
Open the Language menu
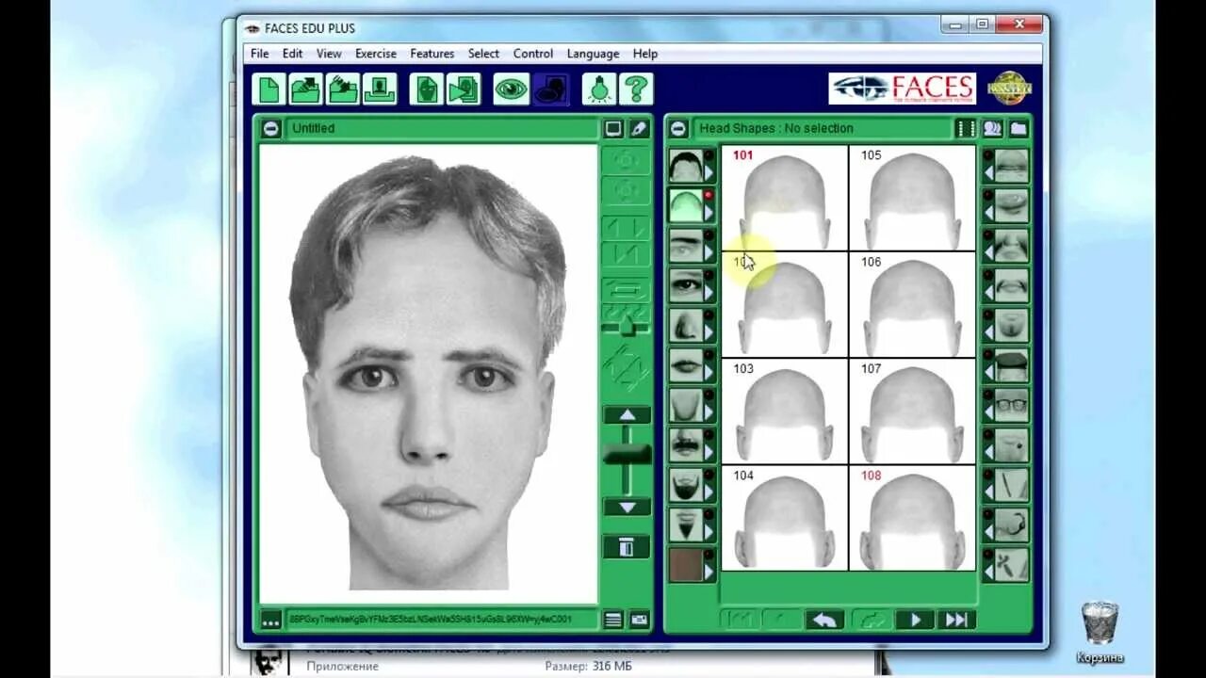tap(593, 54)
